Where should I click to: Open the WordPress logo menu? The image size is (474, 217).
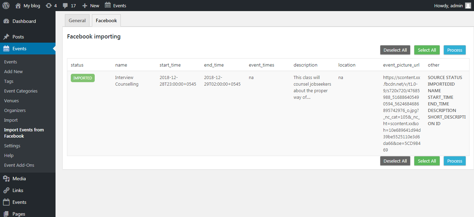tap(6, 6)
